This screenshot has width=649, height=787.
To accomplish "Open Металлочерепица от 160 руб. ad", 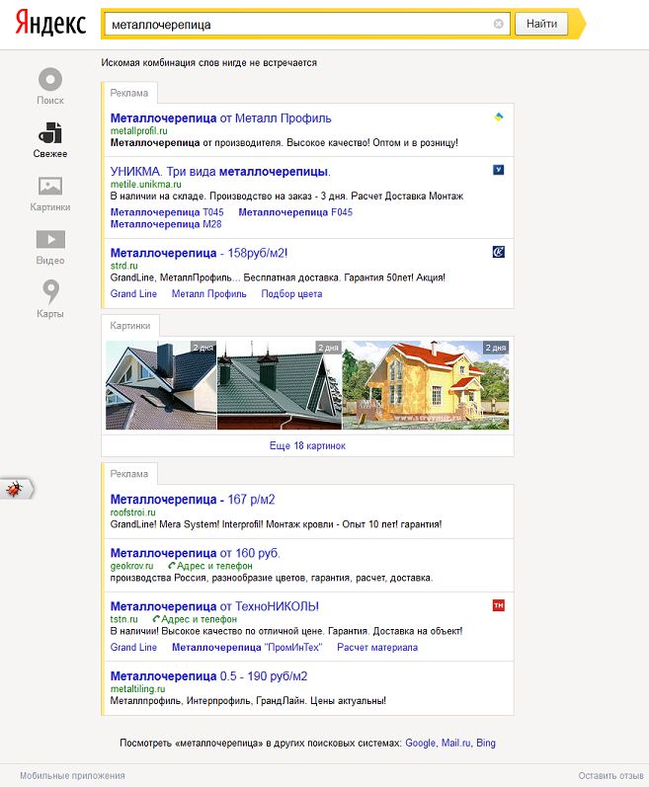I will (x=196, y=553).
